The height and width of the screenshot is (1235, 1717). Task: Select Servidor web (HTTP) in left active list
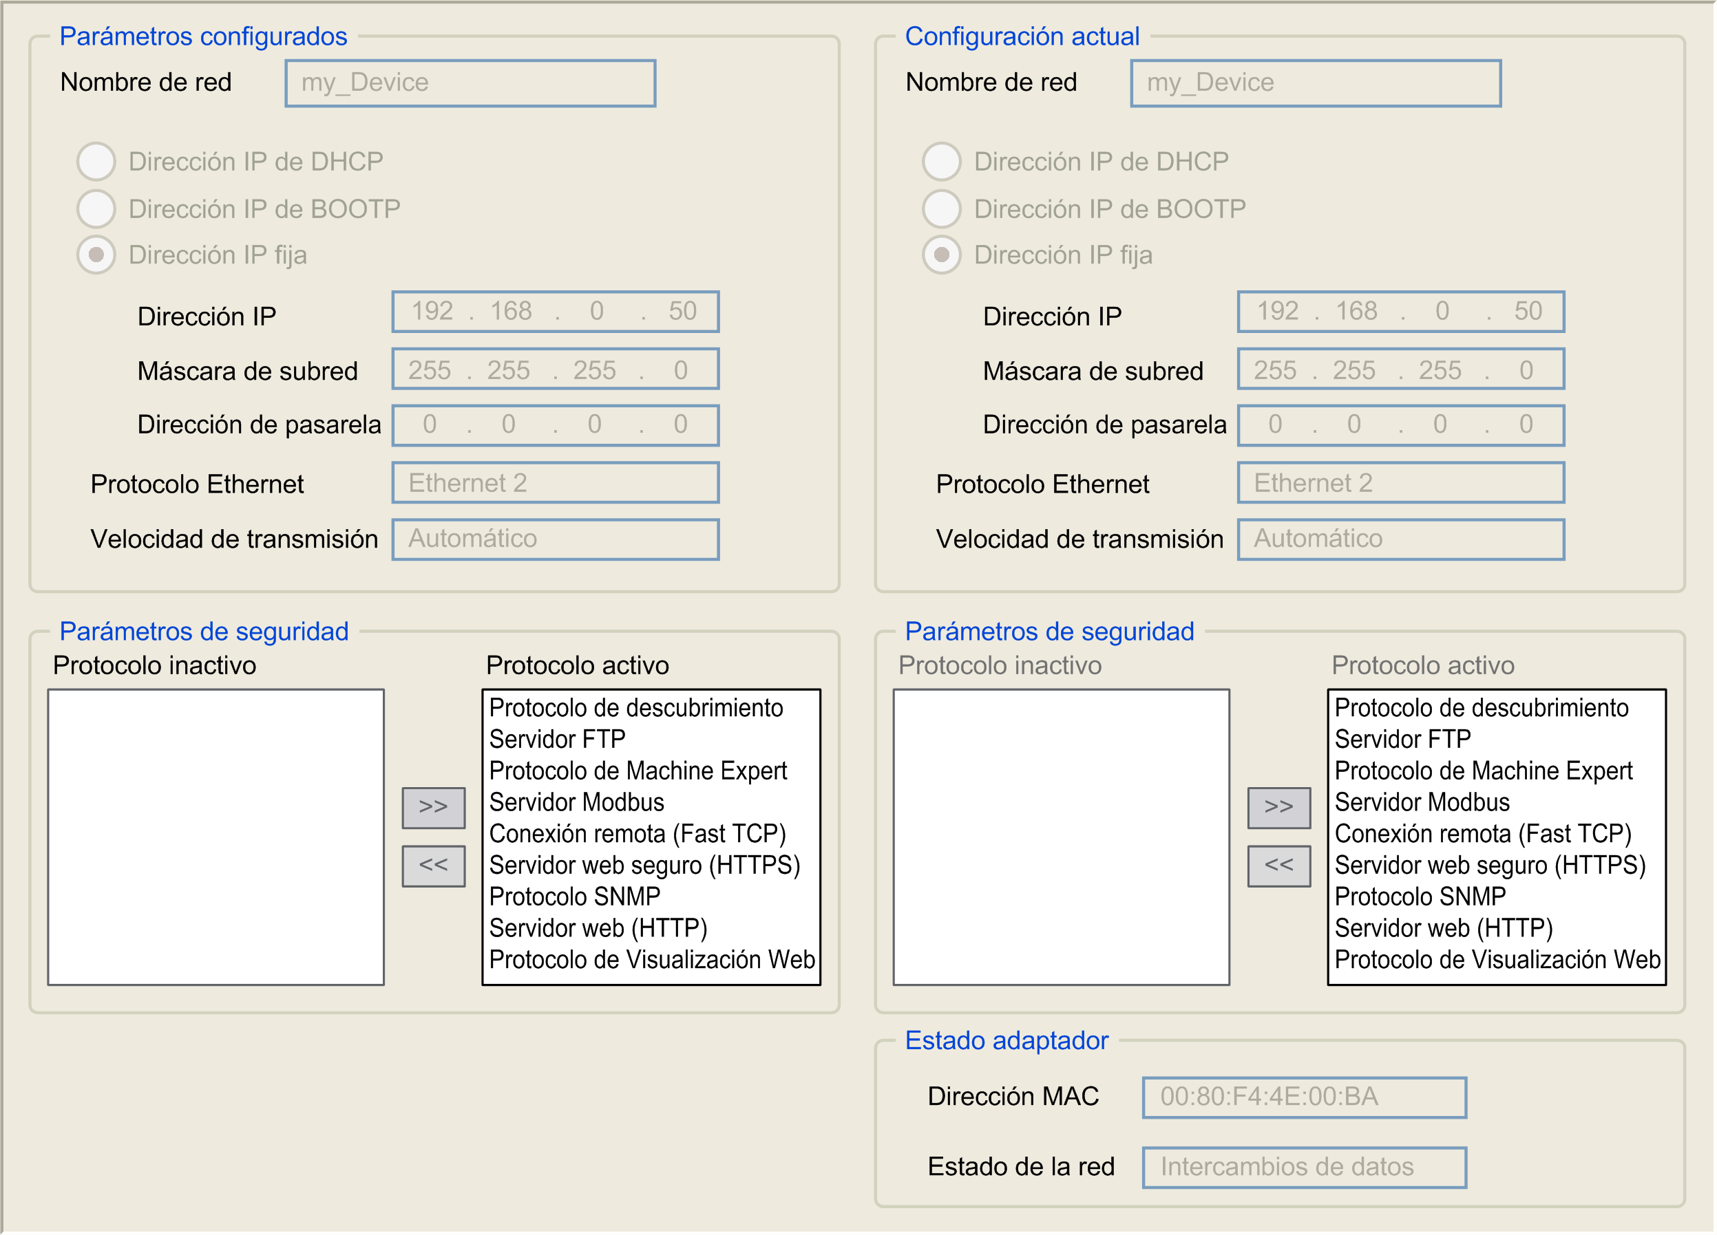click(598, 929)
